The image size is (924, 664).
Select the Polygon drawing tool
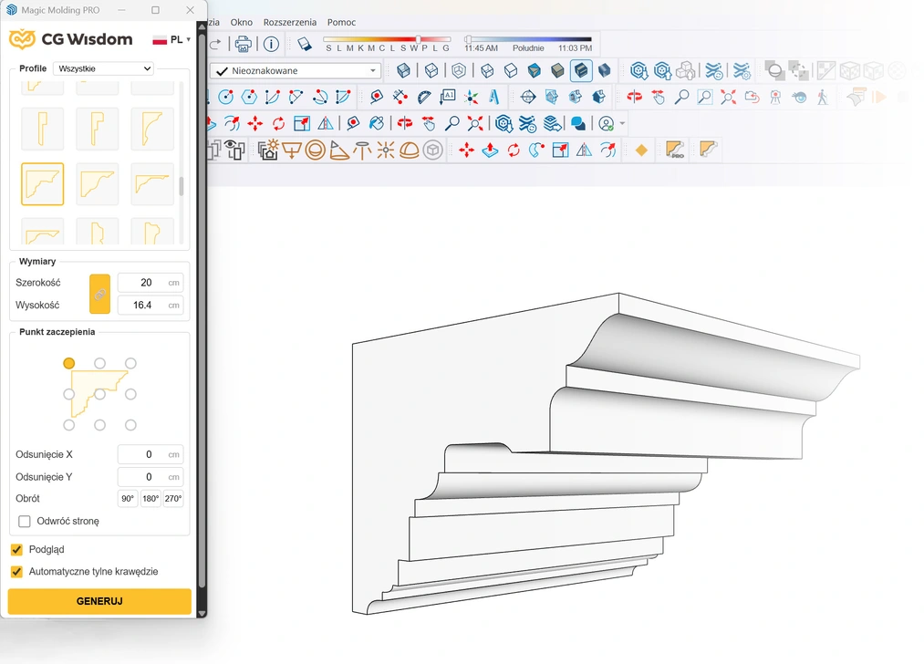coord(249,97)
